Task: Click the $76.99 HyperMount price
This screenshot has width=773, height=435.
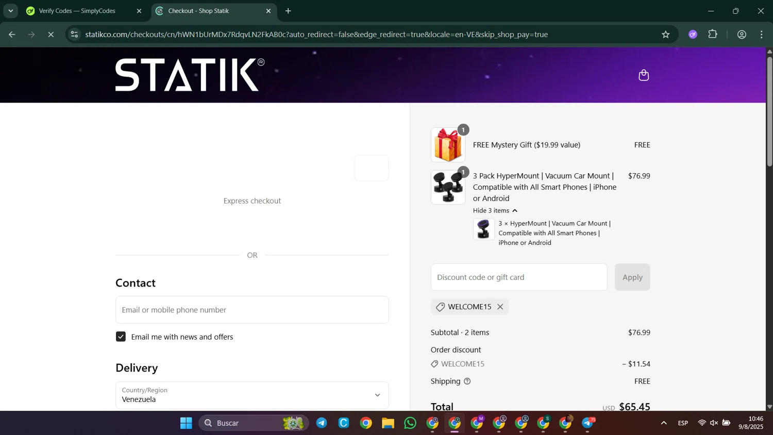Action: click(x=639, y=176)
